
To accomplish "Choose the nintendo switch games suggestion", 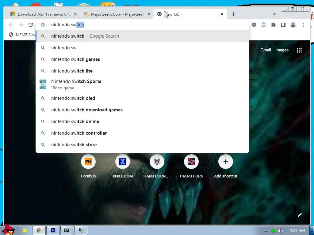I will pos(142,59).
